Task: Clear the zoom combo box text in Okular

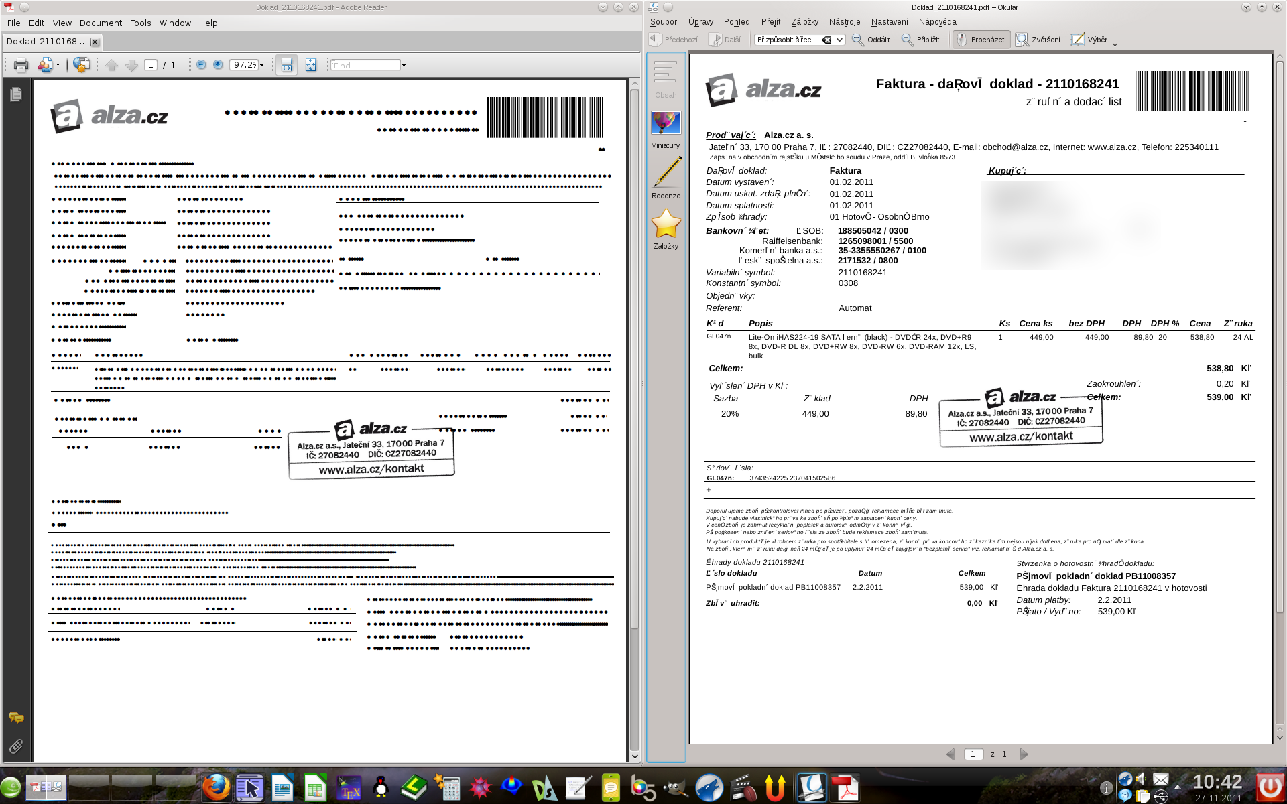Action: pyautogui.click(x=826, y=40)
